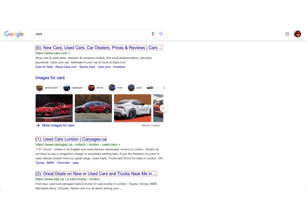Select the lamborghini image chip
The width and height of the screenshot is (307, 218).
[48, 87]
